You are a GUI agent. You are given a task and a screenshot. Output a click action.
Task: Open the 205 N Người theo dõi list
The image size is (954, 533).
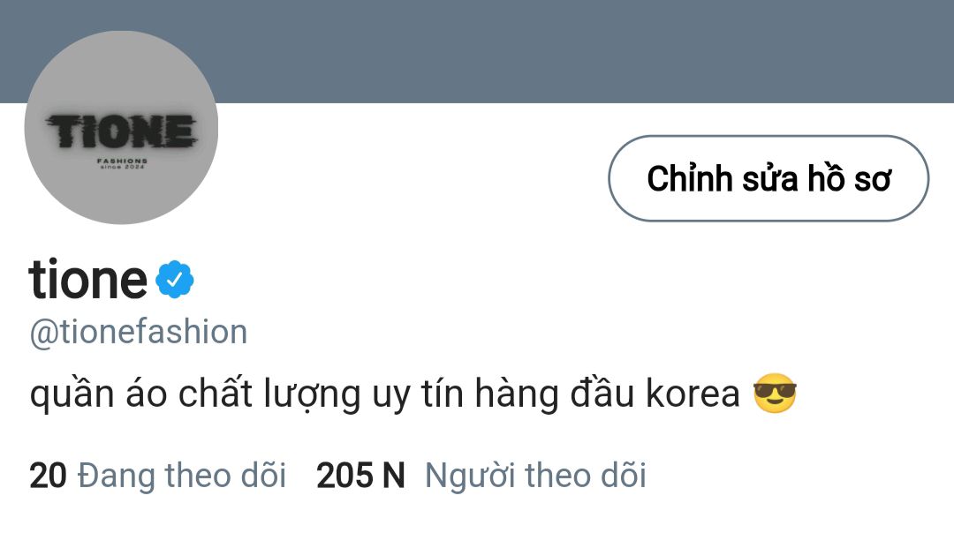(481, 476)
